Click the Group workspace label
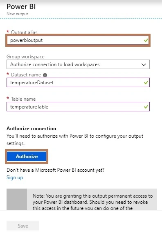Viewport: 162px width, 235px height. [x=25, y=57]
